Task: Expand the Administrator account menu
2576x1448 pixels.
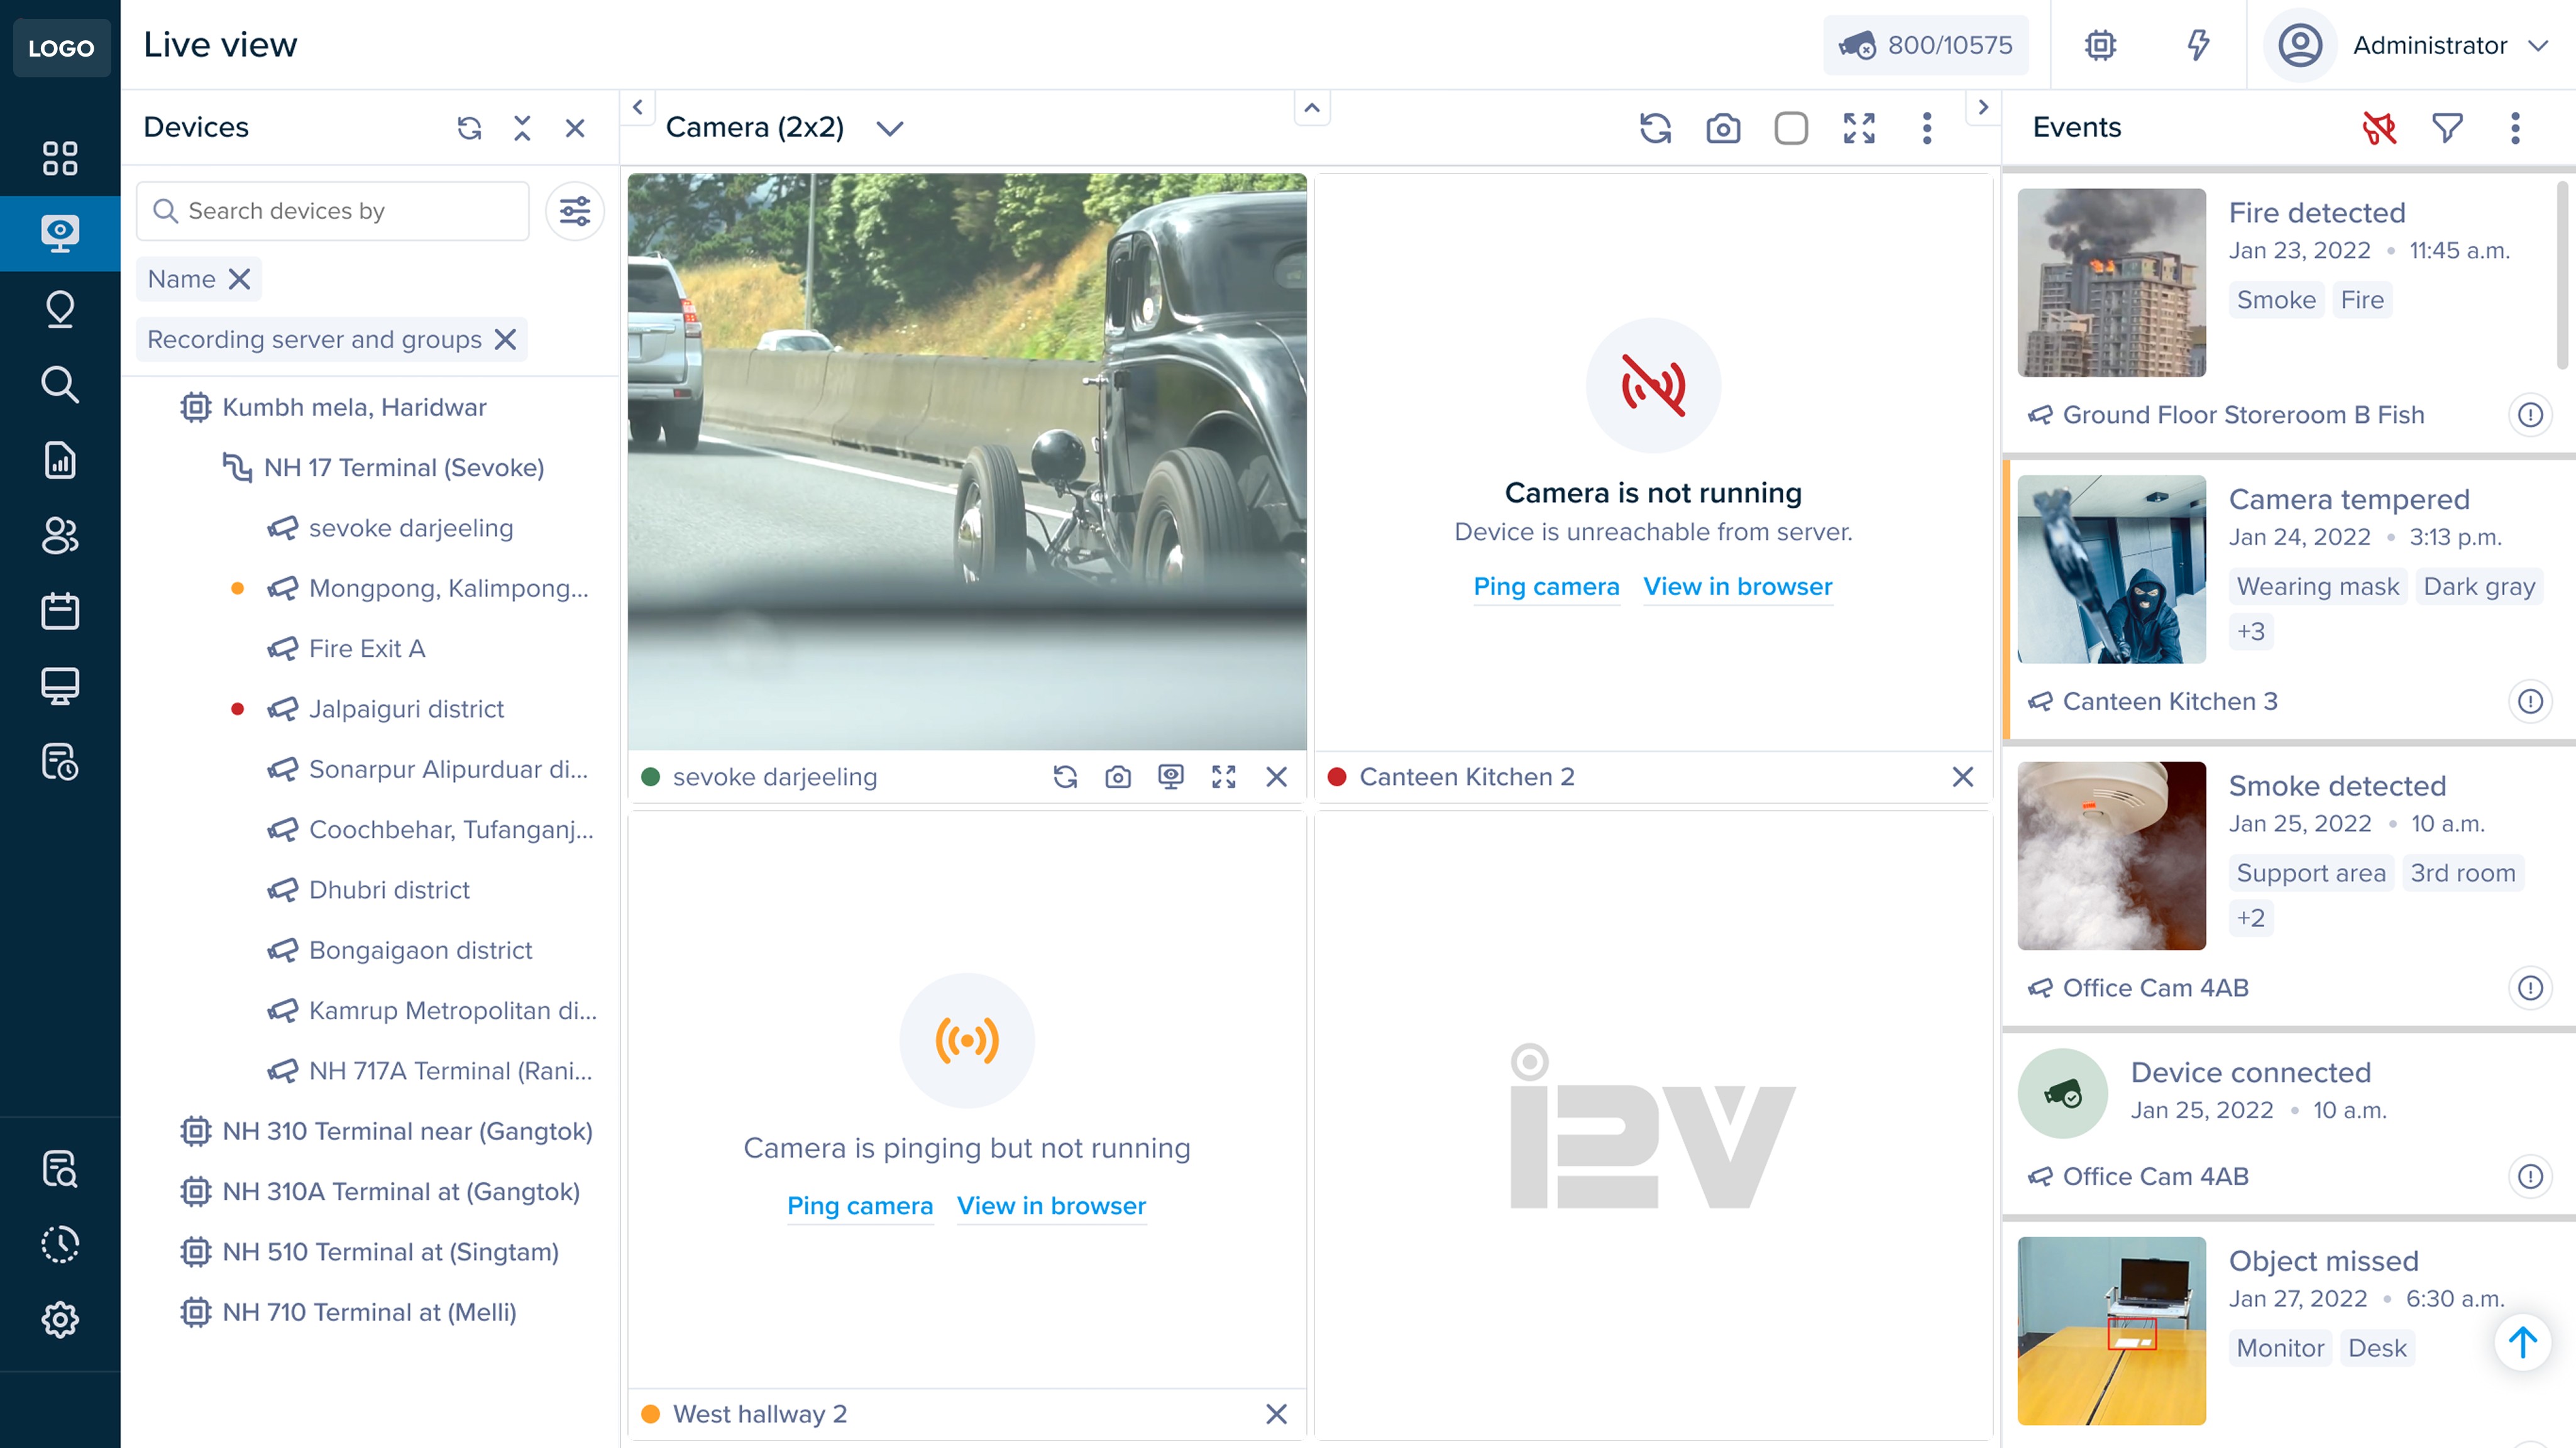Action: pyautogui.click(x=2538, y=45)
